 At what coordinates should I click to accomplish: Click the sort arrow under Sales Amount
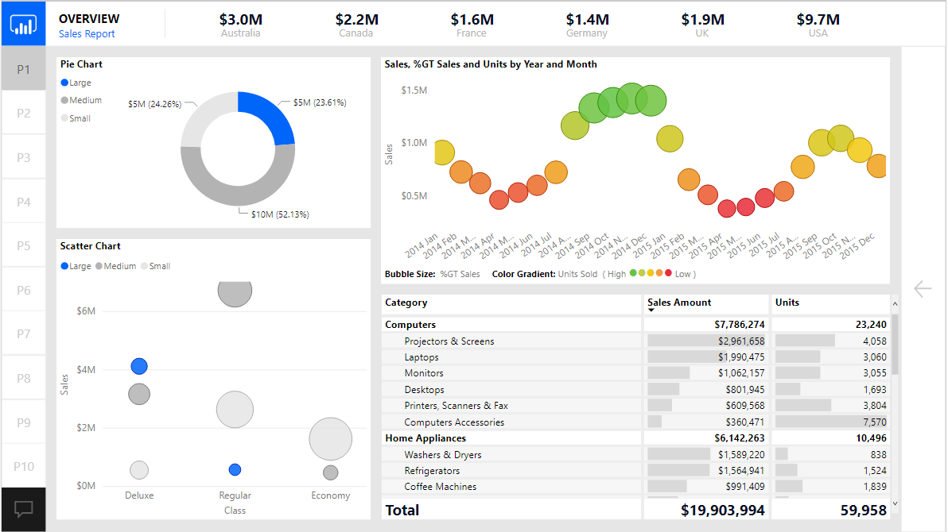coord(651,310)
